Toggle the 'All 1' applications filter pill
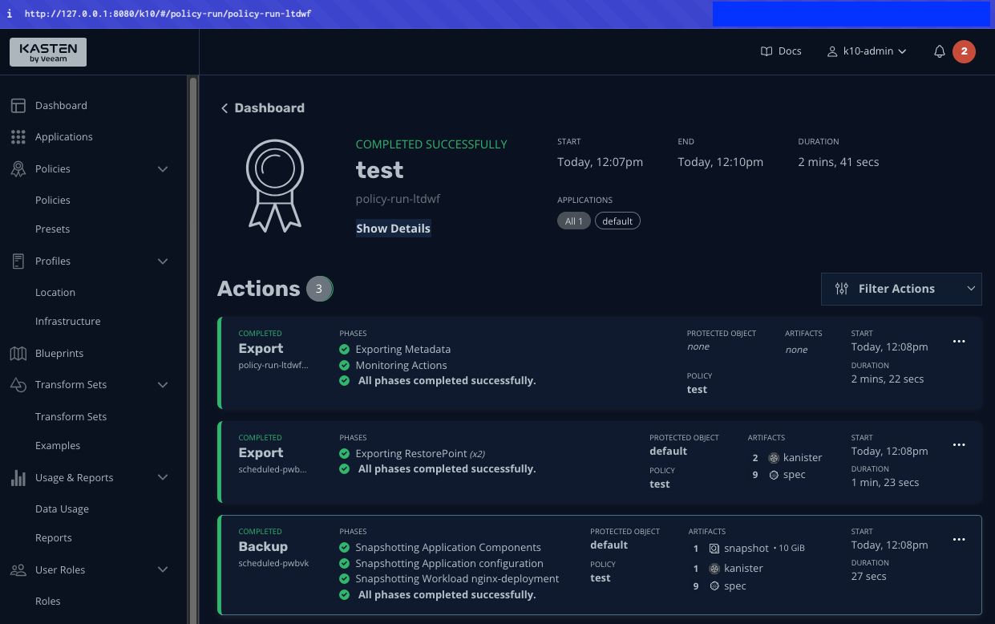This screenshot has height=624, width=995. coord(574,221)
